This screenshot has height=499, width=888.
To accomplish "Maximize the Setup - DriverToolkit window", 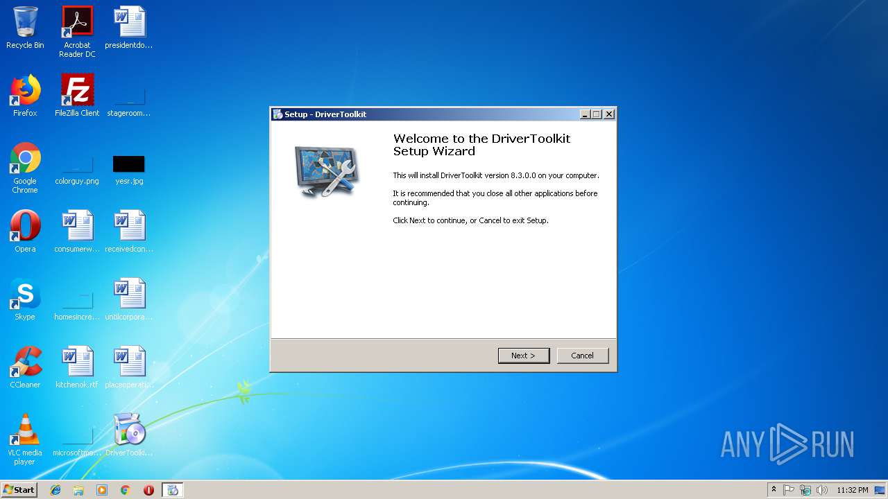I will (597, 114).
